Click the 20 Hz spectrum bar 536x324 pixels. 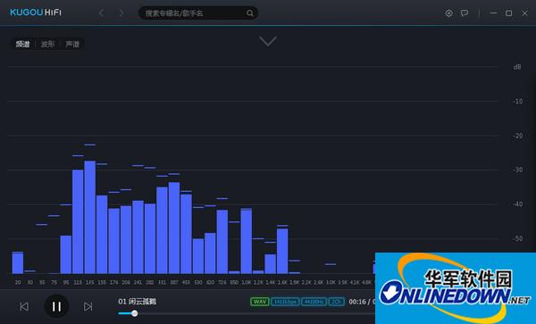(x=18, y=263)
